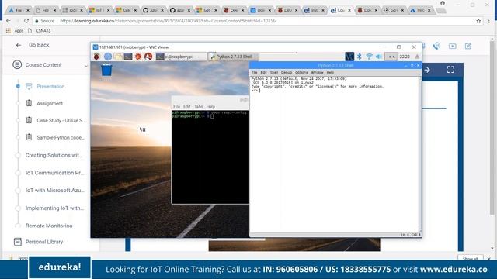Viewport: 497px width, 279px height.
Task: Open Help menu in Python Shell
Action: [x=330, y=72]
